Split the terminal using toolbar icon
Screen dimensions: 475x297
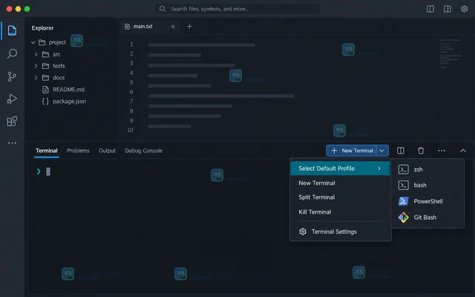(401, 151)
